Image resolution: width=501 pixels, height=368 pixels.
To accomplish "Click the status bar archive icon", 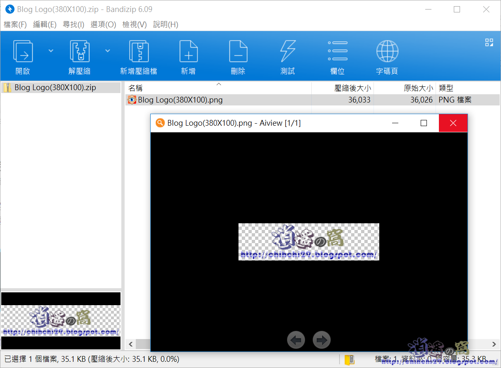I will (x=350, y=359).
